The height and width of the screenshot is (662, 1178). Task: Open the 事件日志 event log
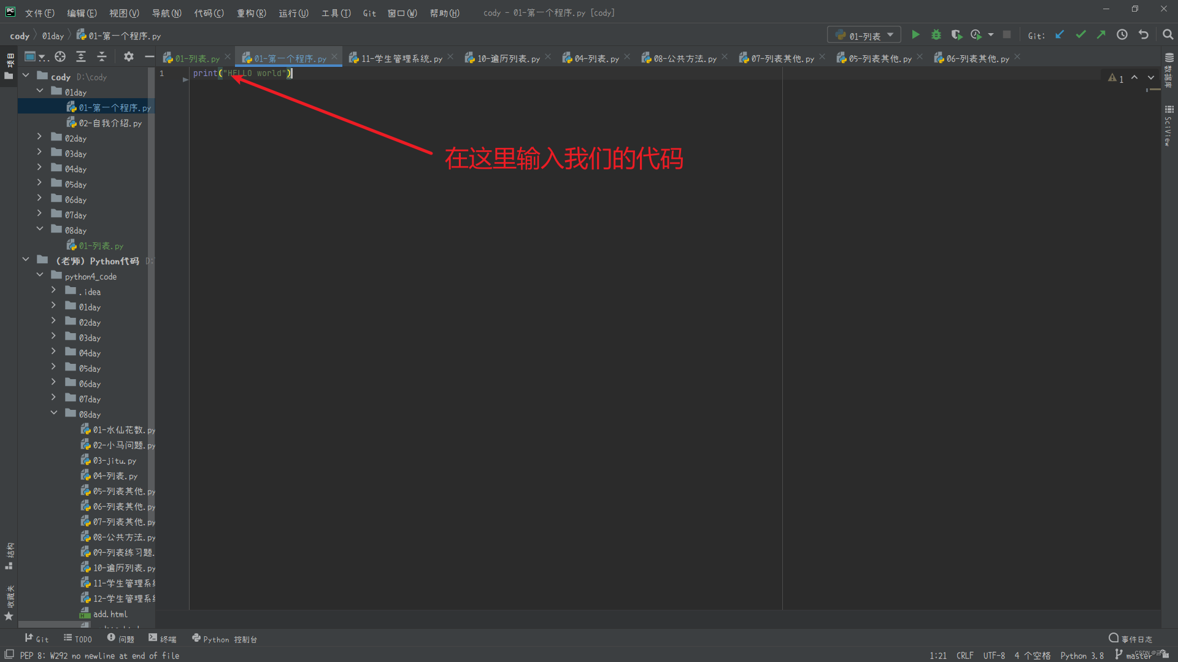pyautogui.click(x=1130, y=639)
